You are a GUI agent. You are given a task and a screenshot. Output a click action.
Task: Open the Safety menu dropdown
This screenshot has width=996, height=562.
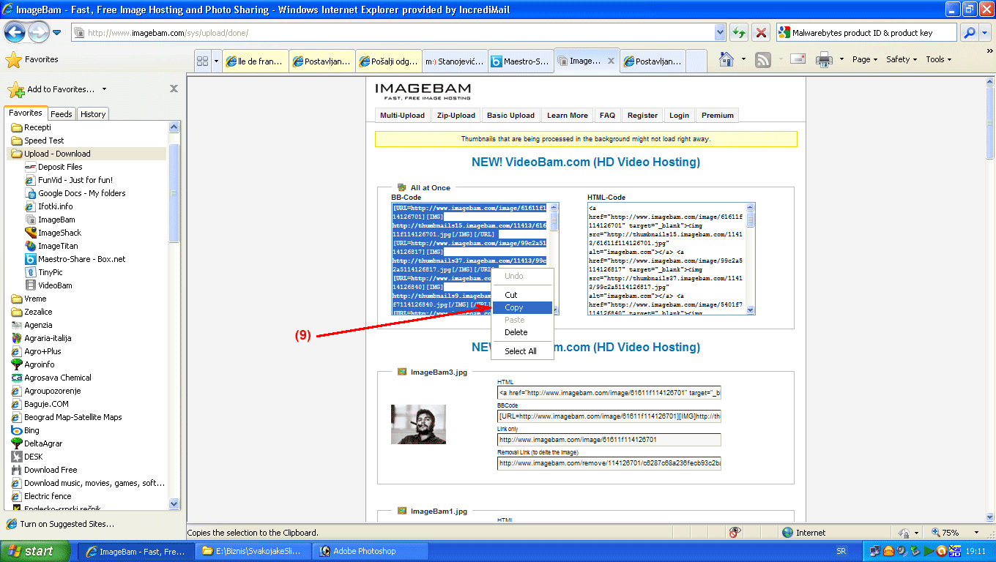pos(902,59)
